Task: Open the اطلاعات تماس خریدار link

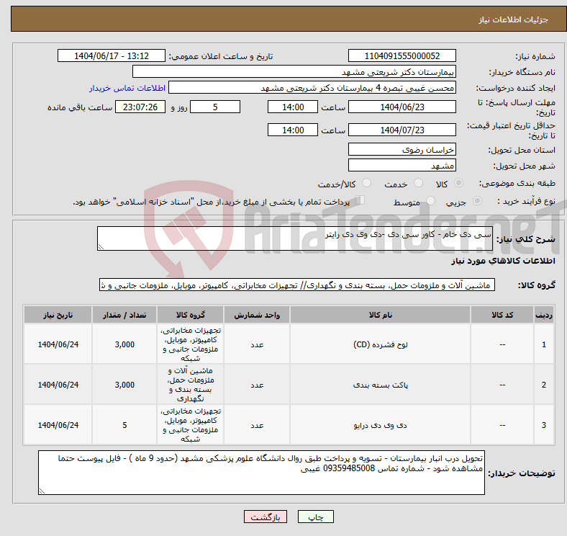Action: click(127, 88)
